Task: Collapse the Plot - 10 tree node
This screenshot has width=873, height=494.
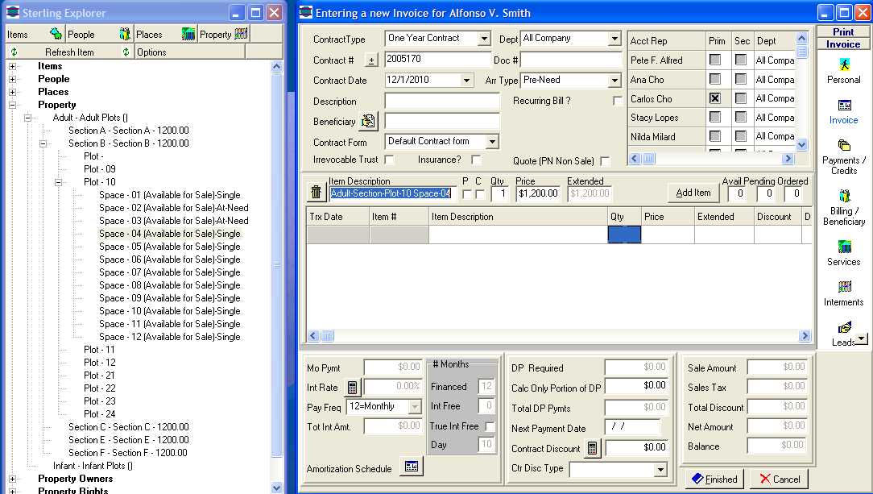Action: (x=58, y=182)
